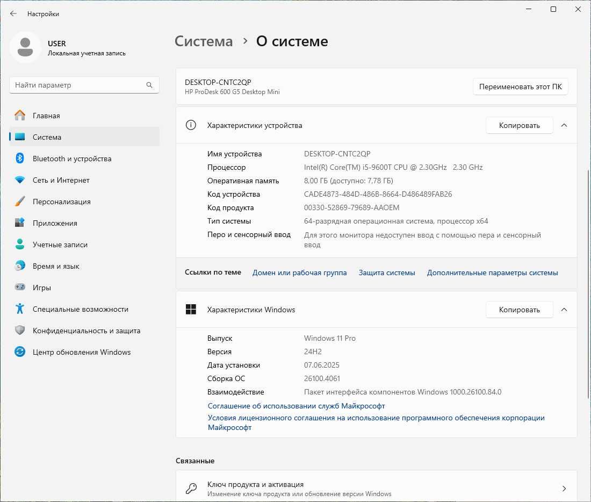This screenshot has height=502, width=591.
Task: Click Переименовать этот ПК button
Action: 520,87
